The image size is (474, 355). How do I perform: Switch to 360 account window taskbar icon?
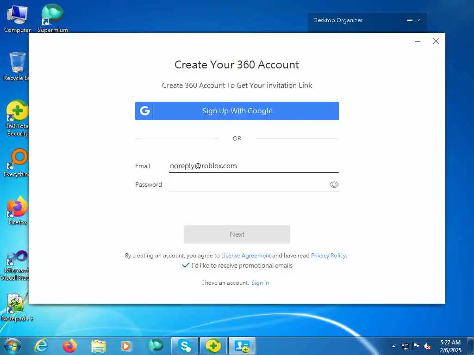click(x=242, y=346)
